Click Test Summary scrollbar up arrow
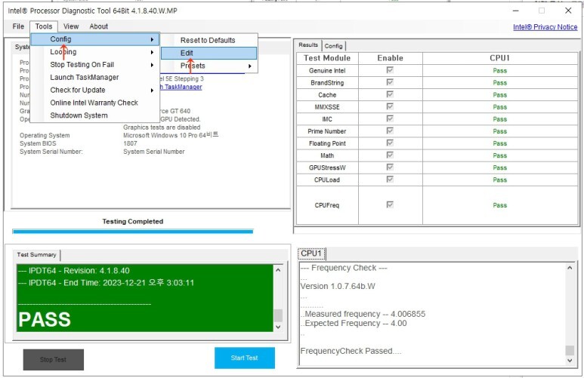The image size is (584, 378). [278, 270]
